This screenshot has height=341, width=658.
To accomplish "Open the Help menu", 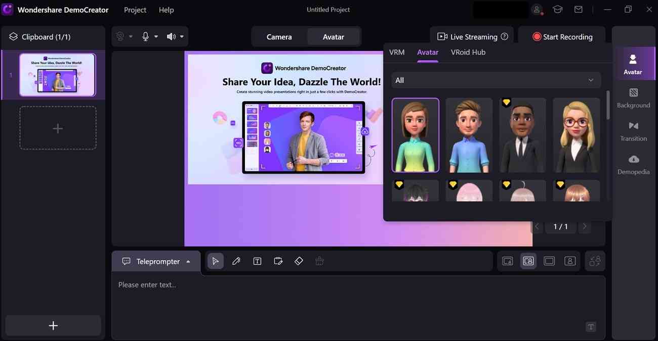I will (166, 10).
